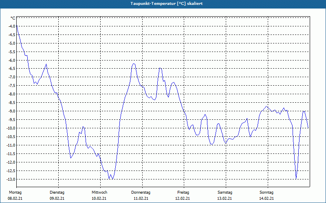Click the '-5,0' axis value
Viewport: 326px width, 203px height.
click(12, 43)
